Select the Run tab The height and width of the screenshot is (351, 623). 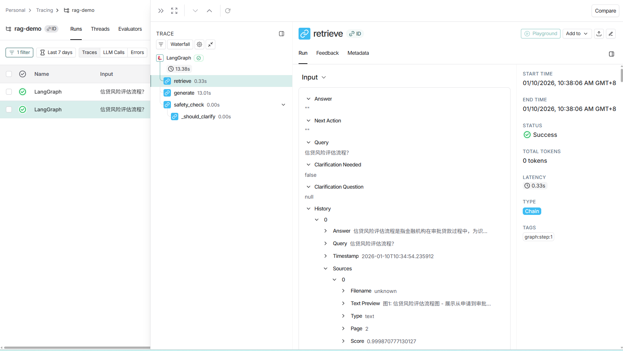(x=303, y=53)
